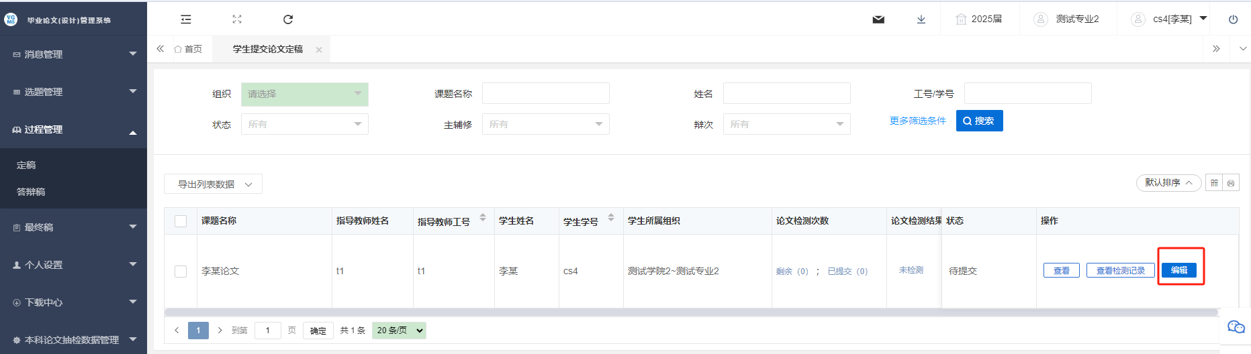This screenshot has width=1251, height=354.
Task: Open the 组织 请选择 dropdown
Action: (305, 95)
